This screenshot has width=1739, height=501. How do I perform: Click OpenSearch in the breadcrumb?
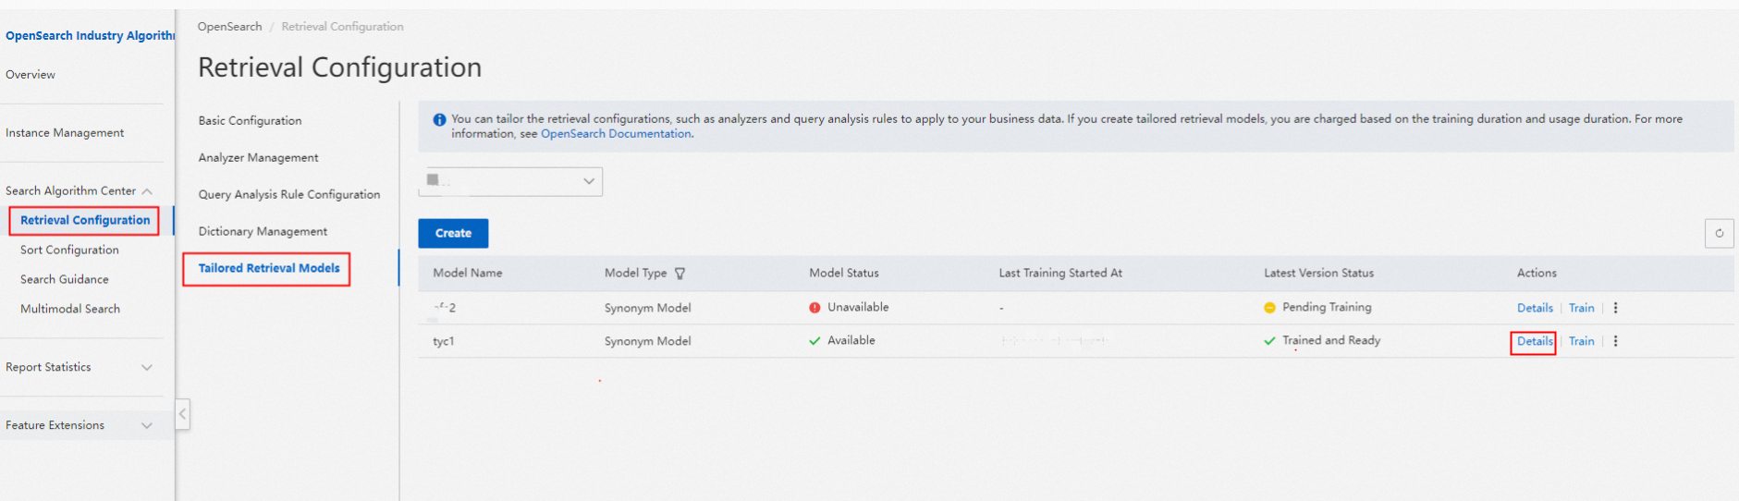coord(229,27)
